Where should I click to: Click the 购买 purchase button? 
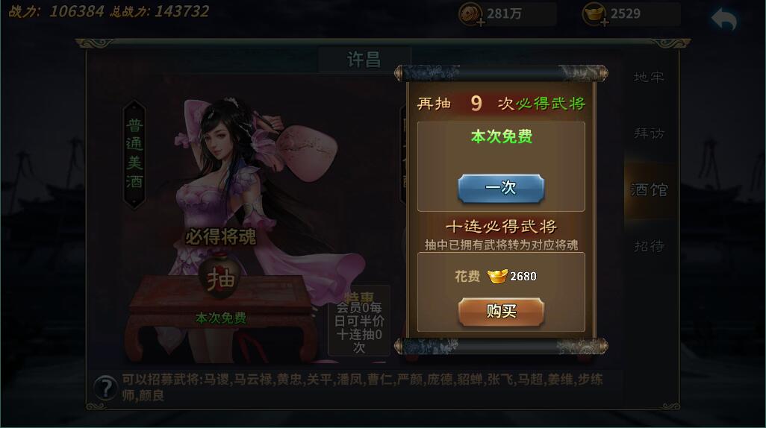coord(501,312)
